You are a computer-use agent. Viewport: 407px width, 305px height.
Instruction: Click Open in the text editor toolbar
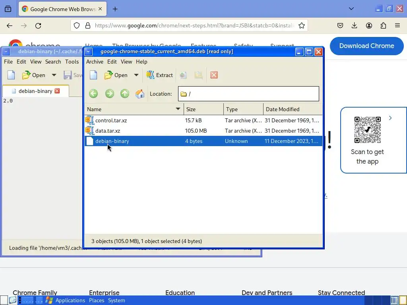coord(34,75)
